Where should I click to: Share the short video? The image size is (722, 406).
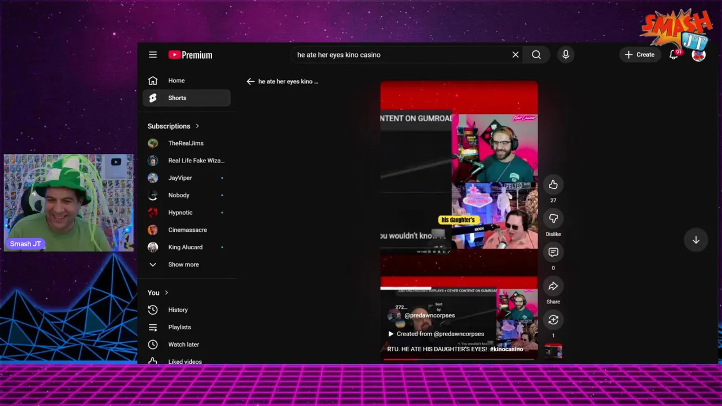coord(553,286)
